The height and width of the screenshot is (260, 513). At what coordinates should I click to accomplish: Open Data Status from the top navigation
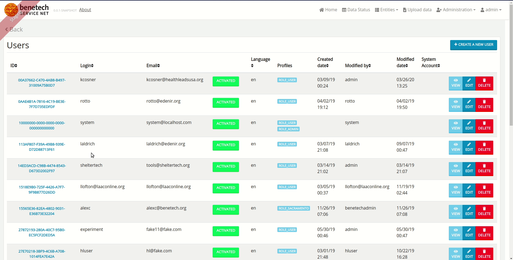pyautogui.click(x=356, y=10)
